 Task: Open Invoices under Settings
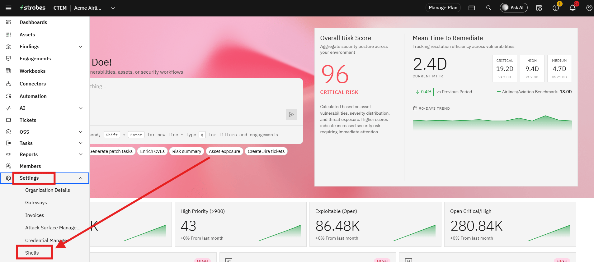[35, 215]
